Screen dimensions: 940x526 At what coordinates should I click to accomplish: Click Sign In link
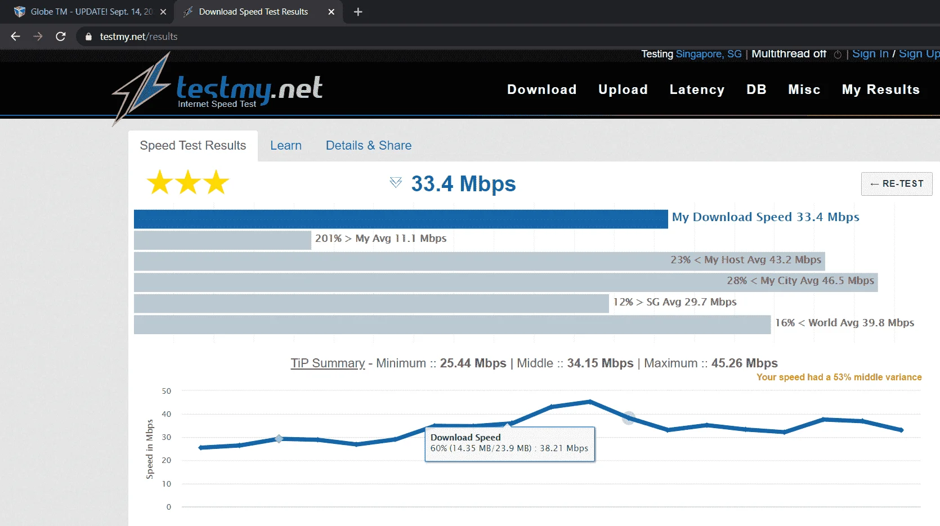(x=870, y=54)
